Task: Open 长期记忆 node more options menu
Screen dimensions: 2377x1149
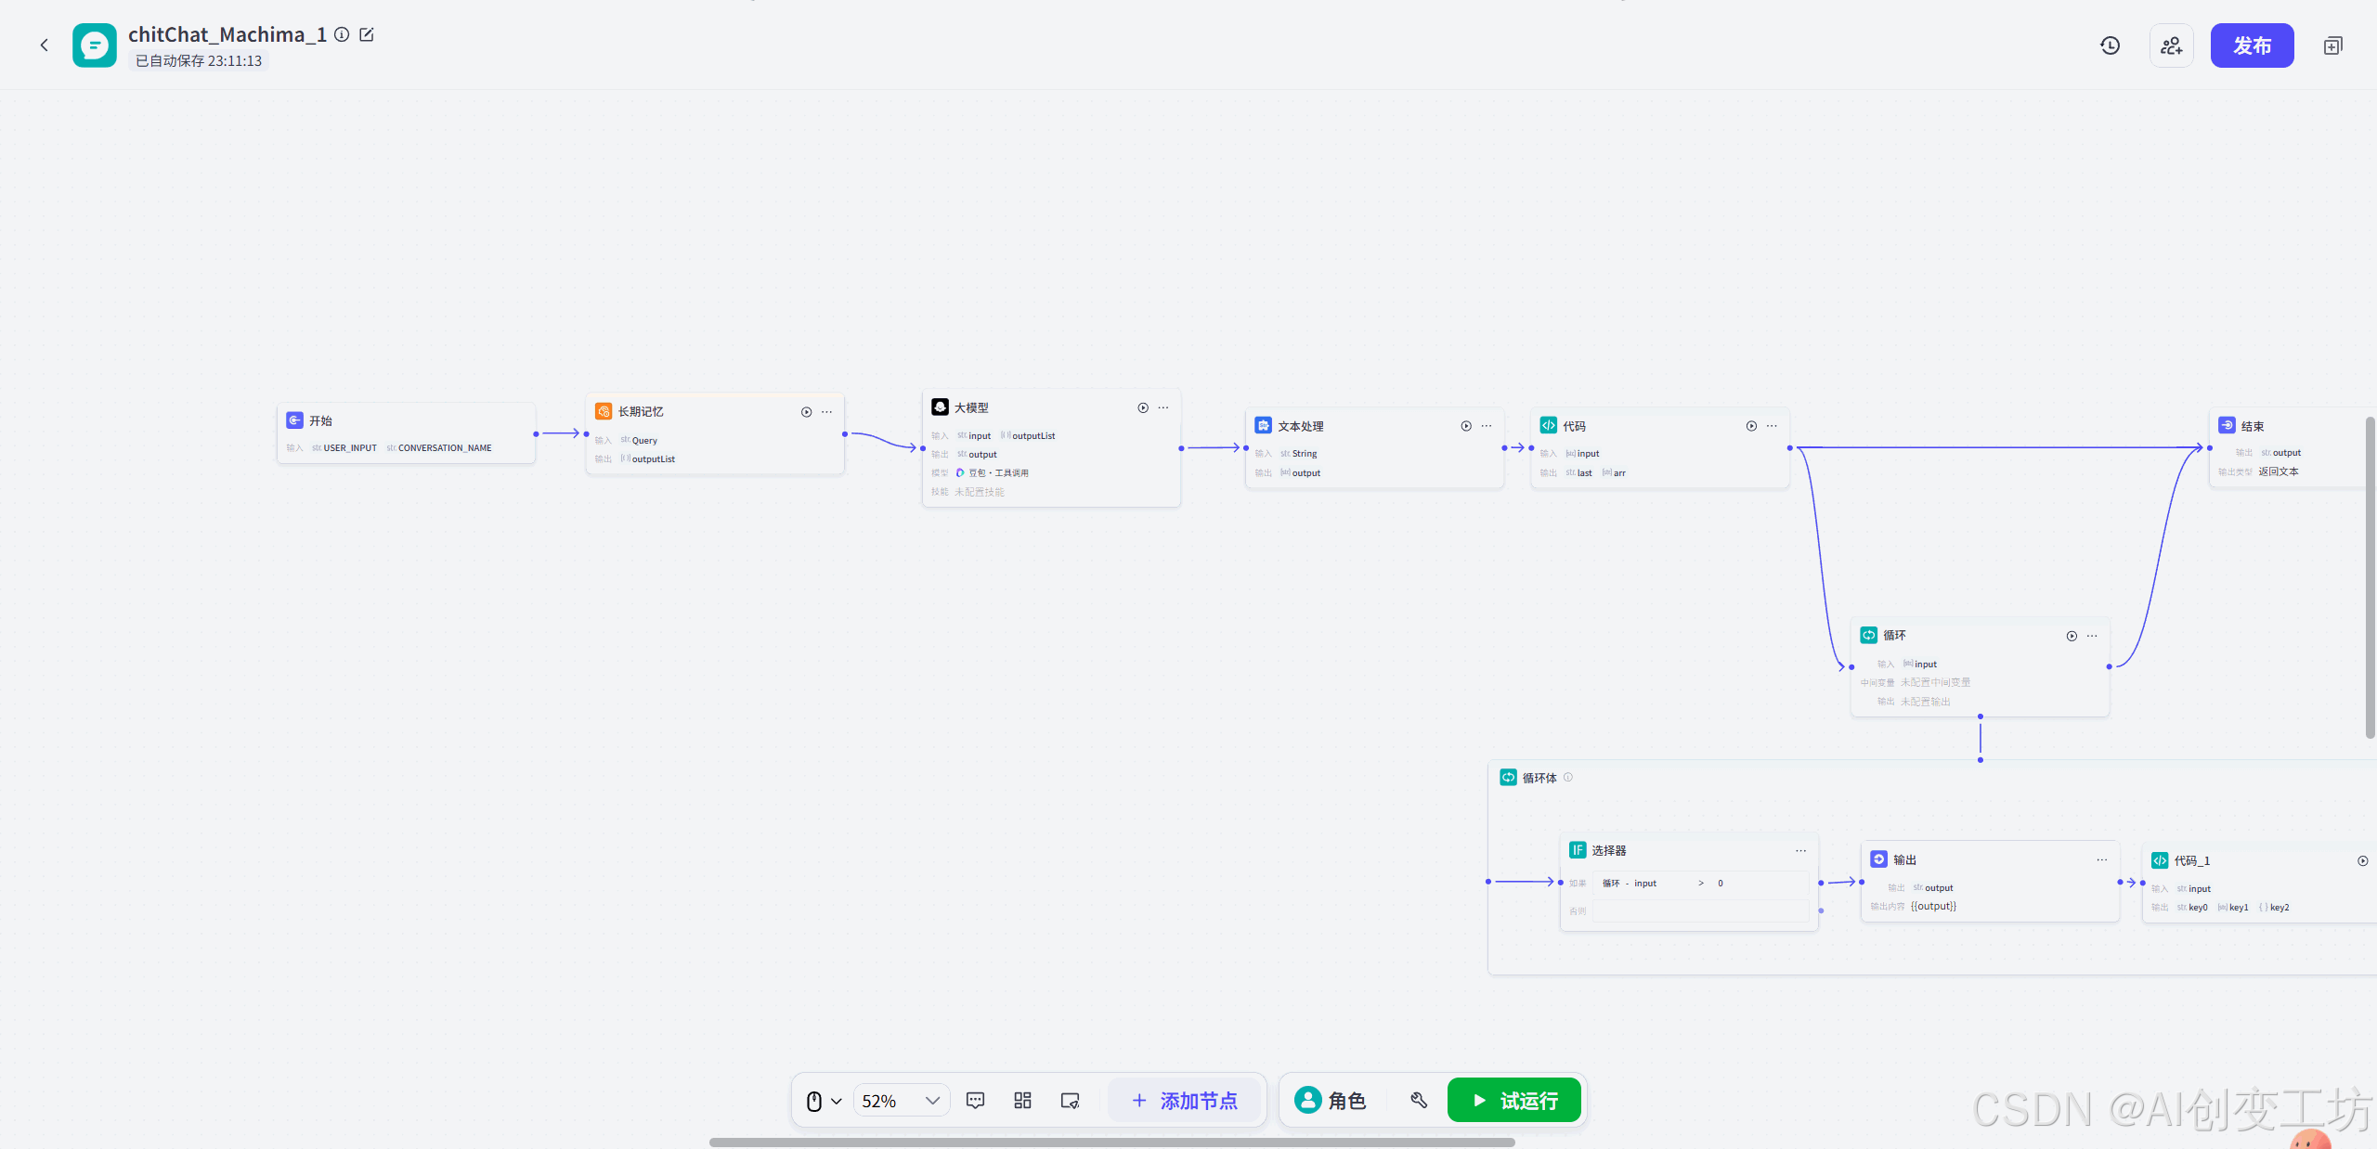Action: pos(826,412)
